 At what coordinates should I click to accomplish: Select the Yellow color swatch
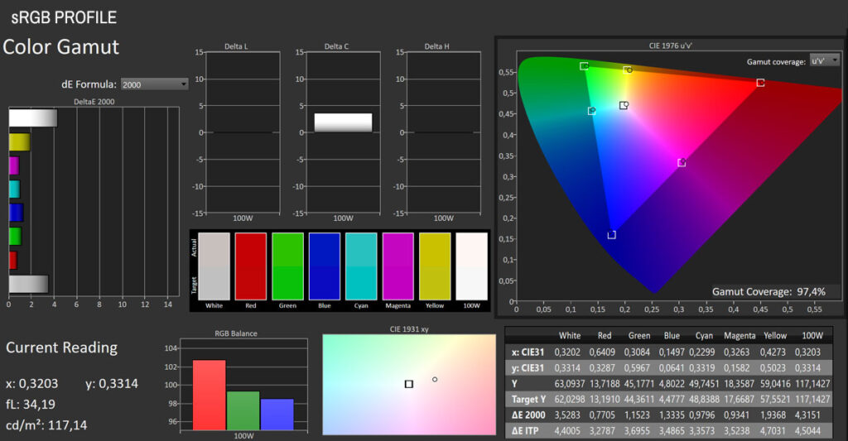click(x=435, y=266)
